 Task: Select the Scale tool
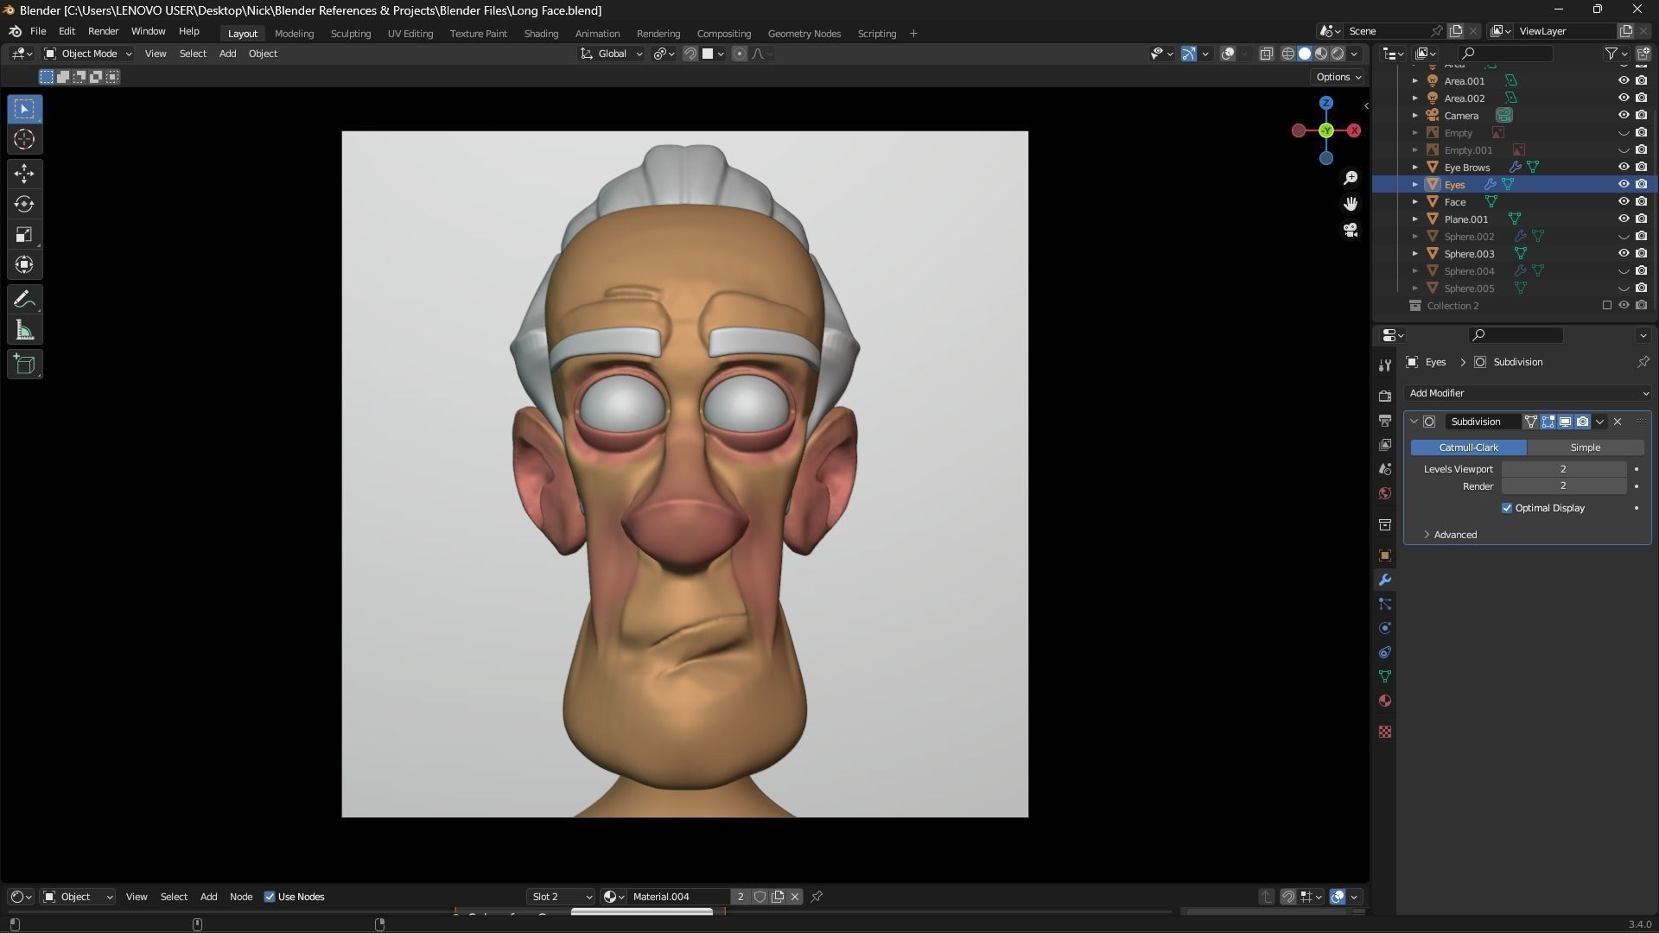click(24, 234)
